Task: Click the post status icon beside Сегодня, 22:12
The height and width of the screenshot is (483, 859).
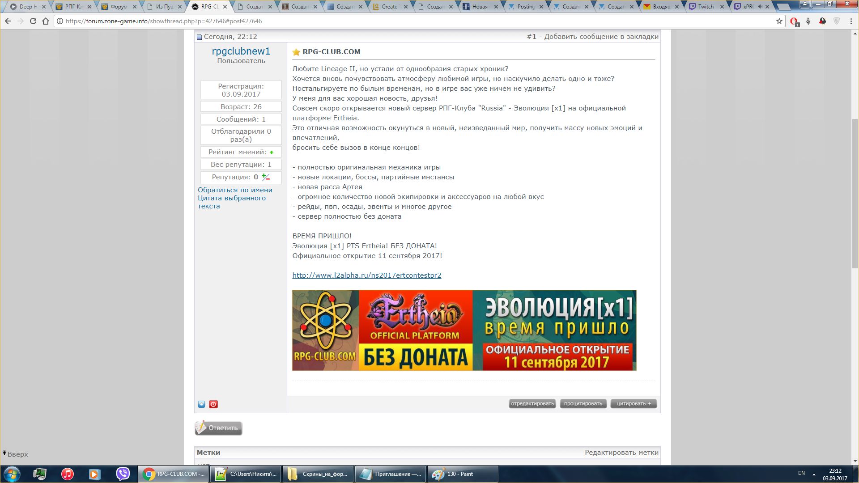Action: click(x=200, y=37)
